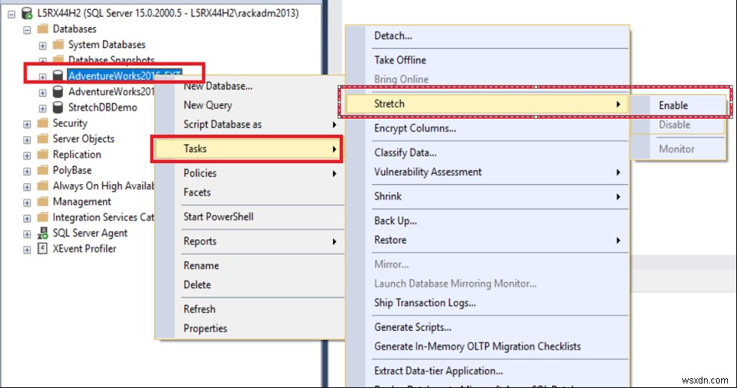Select Enable in Stretch submenu
The height and width of the screenshot is (388, 737).
pyautogui.click(x=678, y=106)
